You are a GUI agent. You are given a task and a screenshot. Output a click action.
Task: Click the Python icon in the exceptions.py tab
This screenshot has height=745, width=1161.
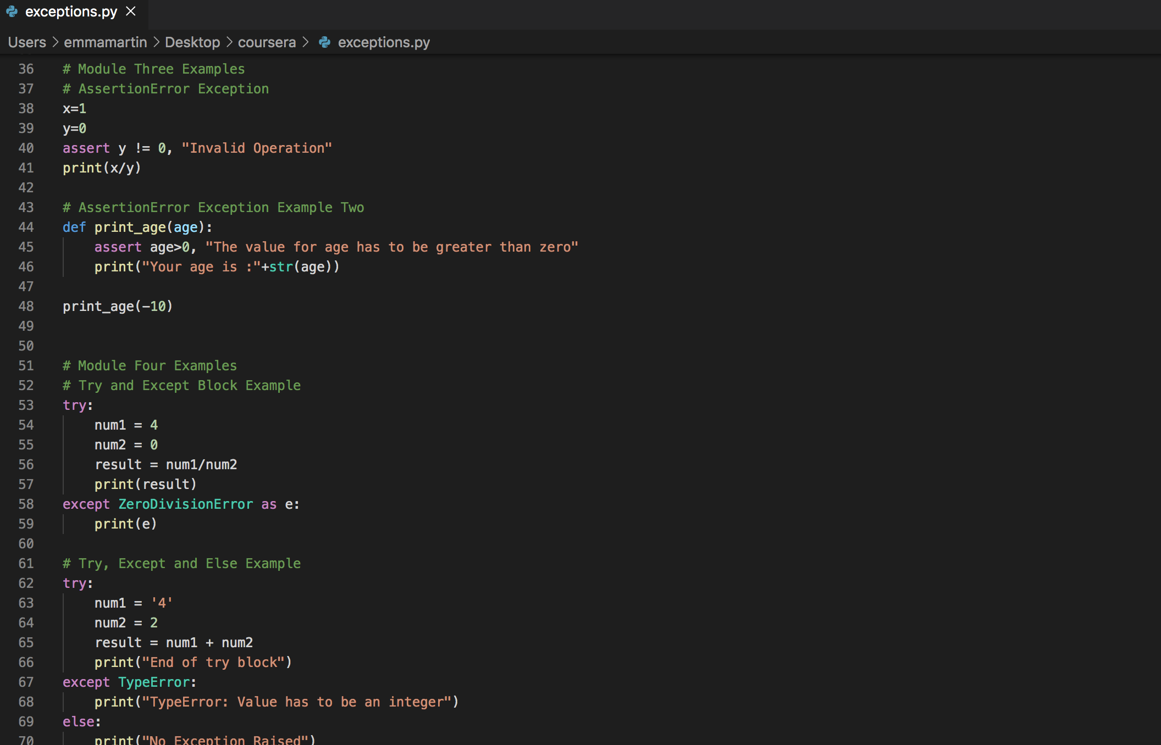12,11
